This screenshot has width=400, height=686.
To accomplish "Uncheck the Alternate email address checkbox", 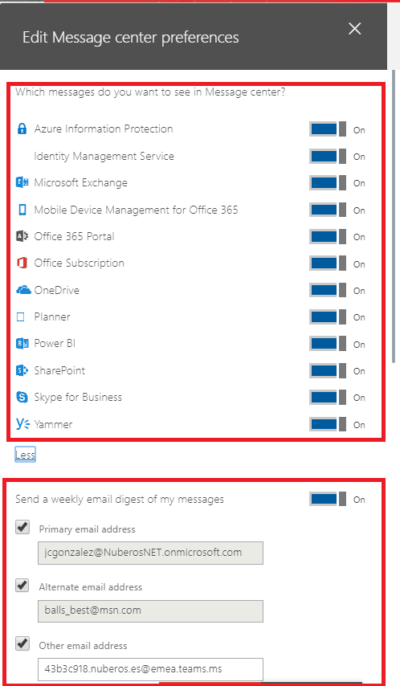I will [x=22, y=585].
